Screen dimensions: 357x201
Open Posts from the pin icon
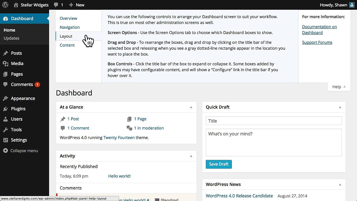click(x=6, y=53)
